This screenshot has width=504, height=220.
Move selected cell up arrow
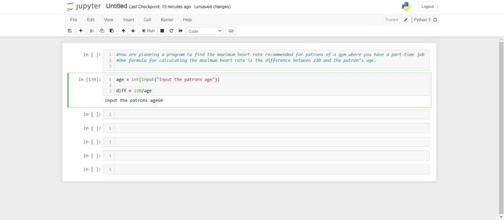(124, 31)
